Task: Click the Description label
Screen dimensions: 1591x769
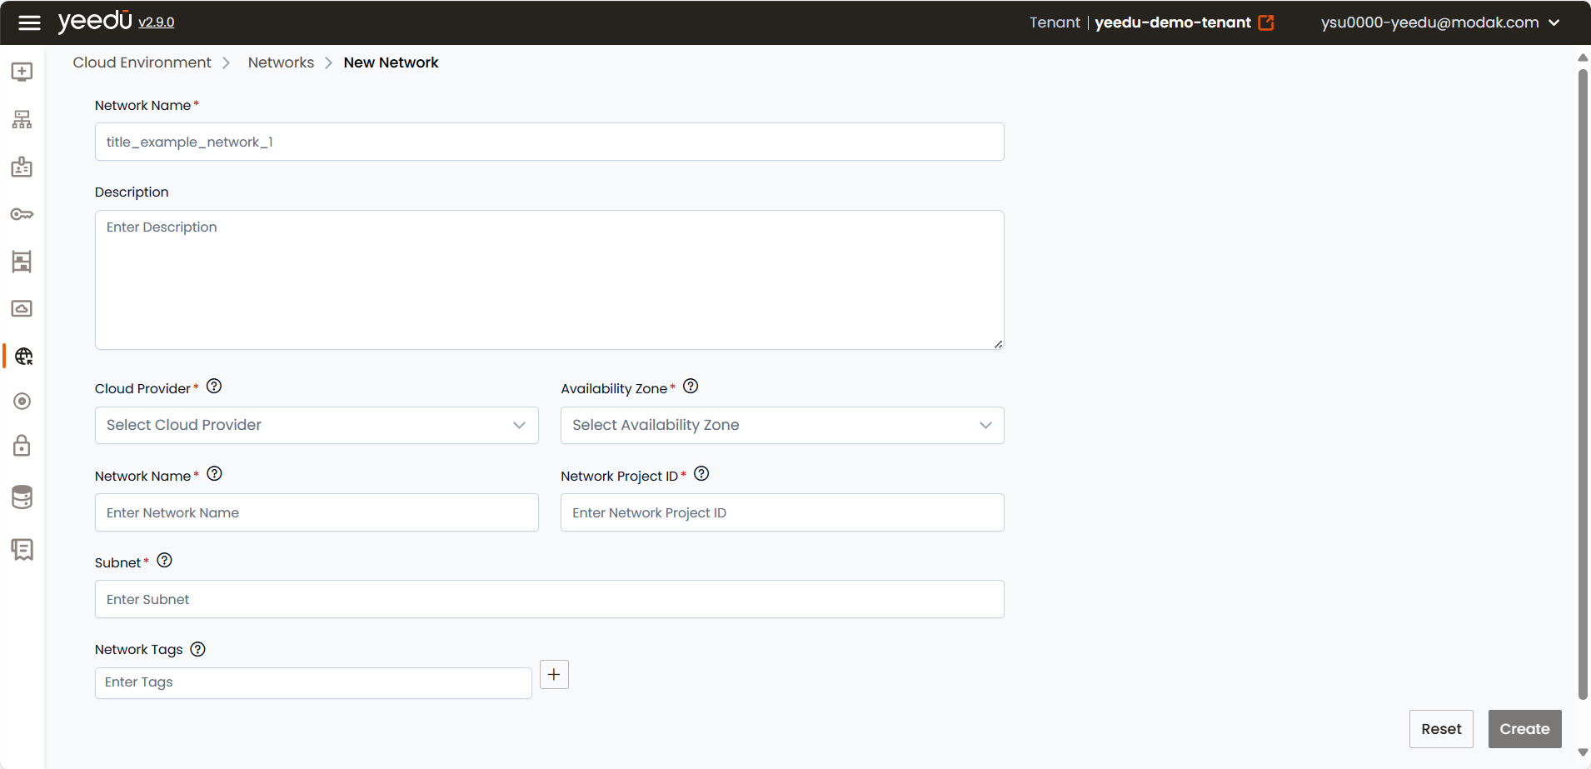Action: pos(132,192)
